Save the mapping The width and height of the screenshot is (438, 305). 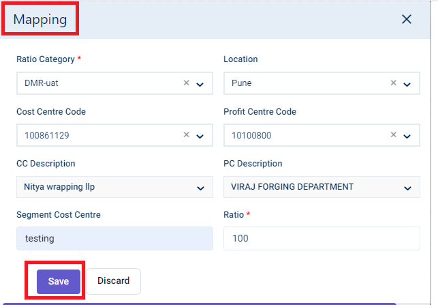point(59,282)
